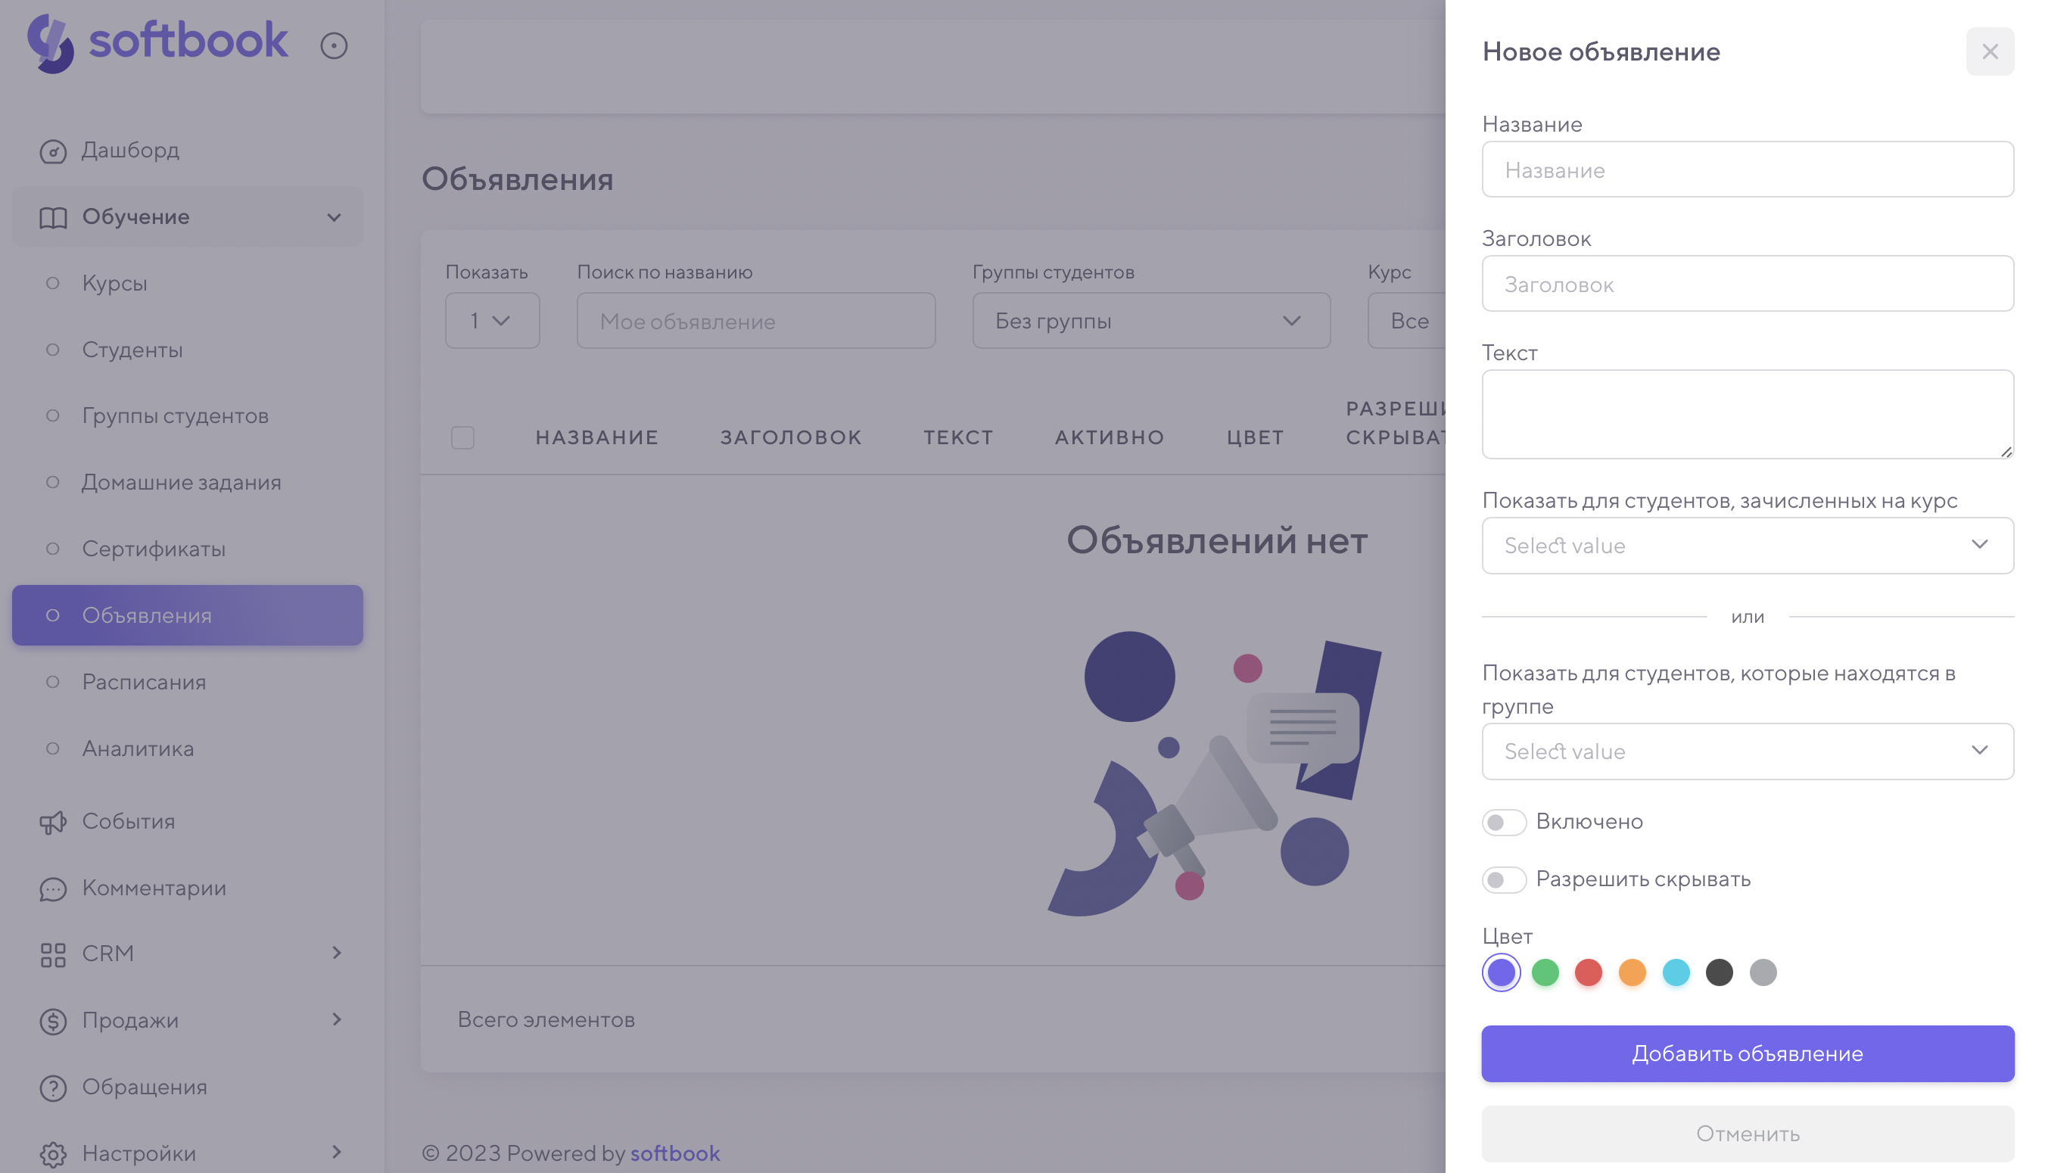Click into the Текст textarea

pyautogui.click(x=1747, y=414)
